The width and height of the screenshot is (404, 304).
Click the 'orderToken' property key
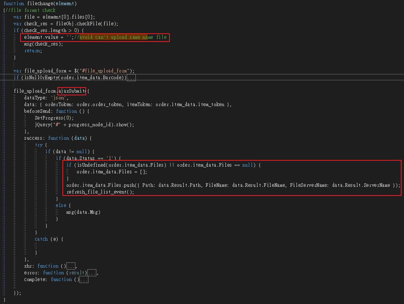[58, 104]
